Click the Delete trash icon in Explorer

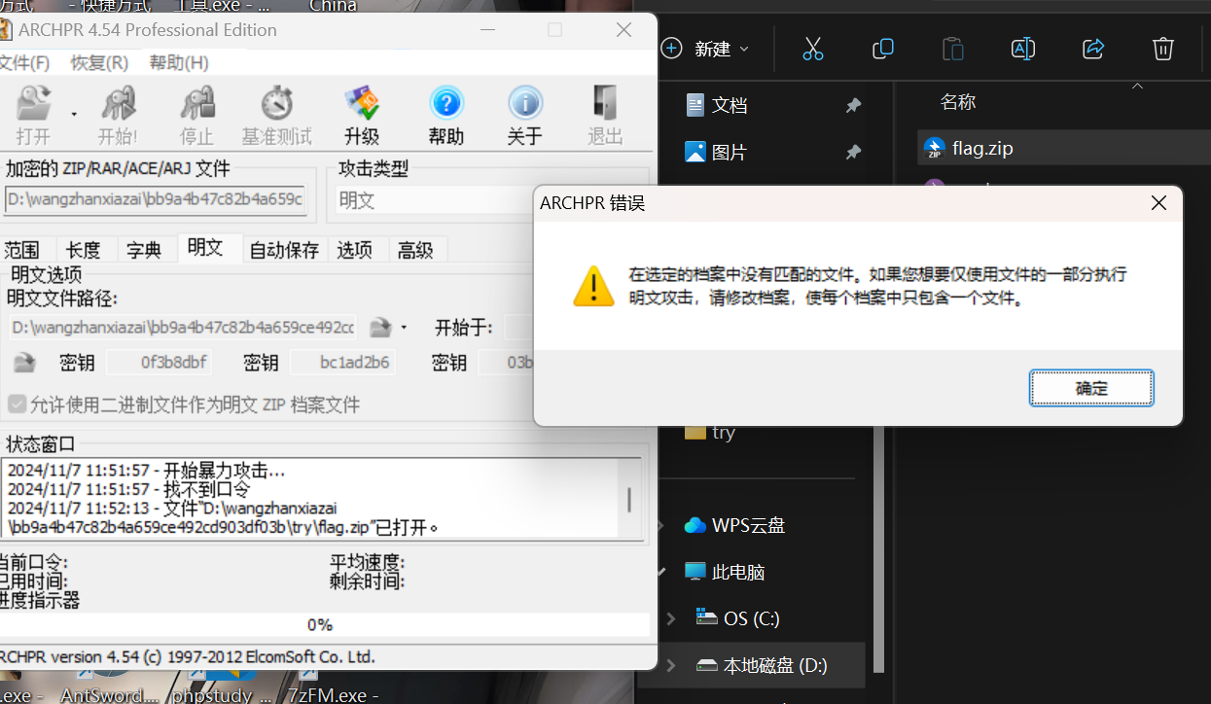(x=1163, y=49)
